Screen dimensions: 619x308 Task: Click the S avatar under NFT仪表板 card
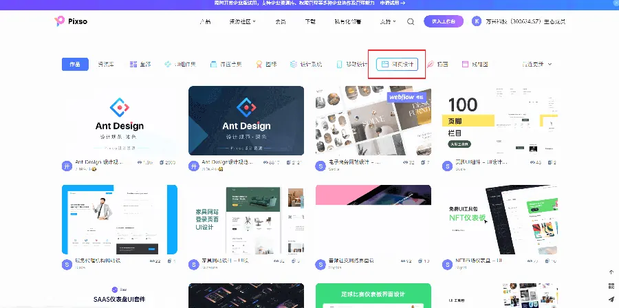pyautogui.click(x=447, y=264)
